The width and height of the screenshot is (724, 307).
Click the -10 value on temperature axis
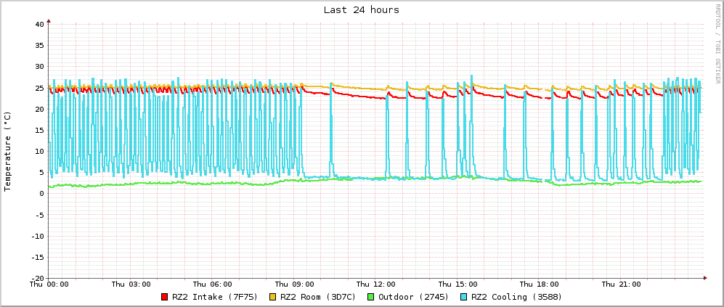pos(36,236)
